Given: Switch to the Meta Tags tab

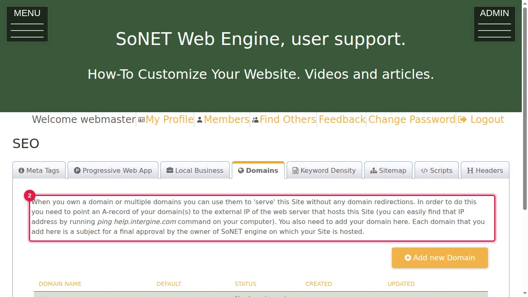Looking at the screenshot, I should (39, 170).
